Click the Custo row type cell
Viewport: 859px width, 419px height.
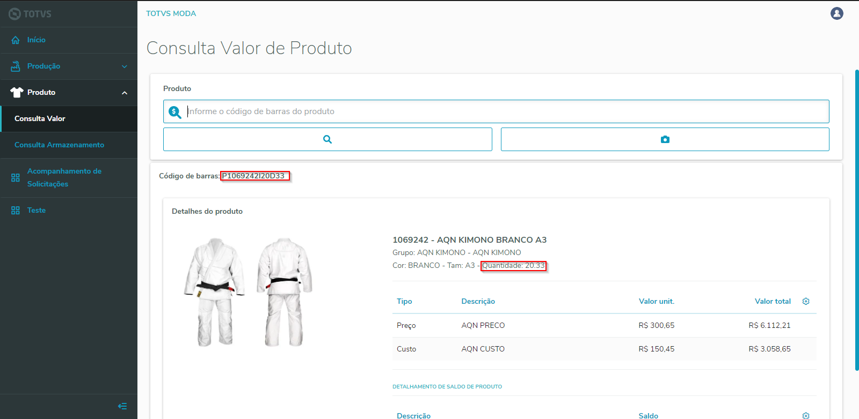click(406, 349)
